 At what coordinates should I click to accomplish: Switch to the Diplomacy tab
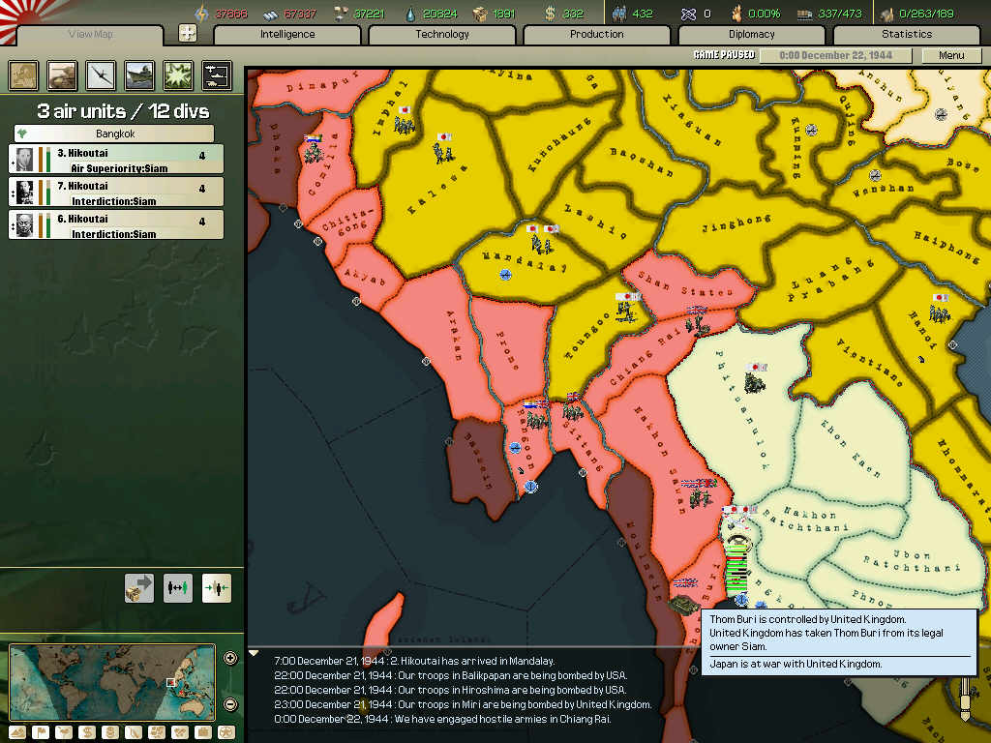click(751, 34)
